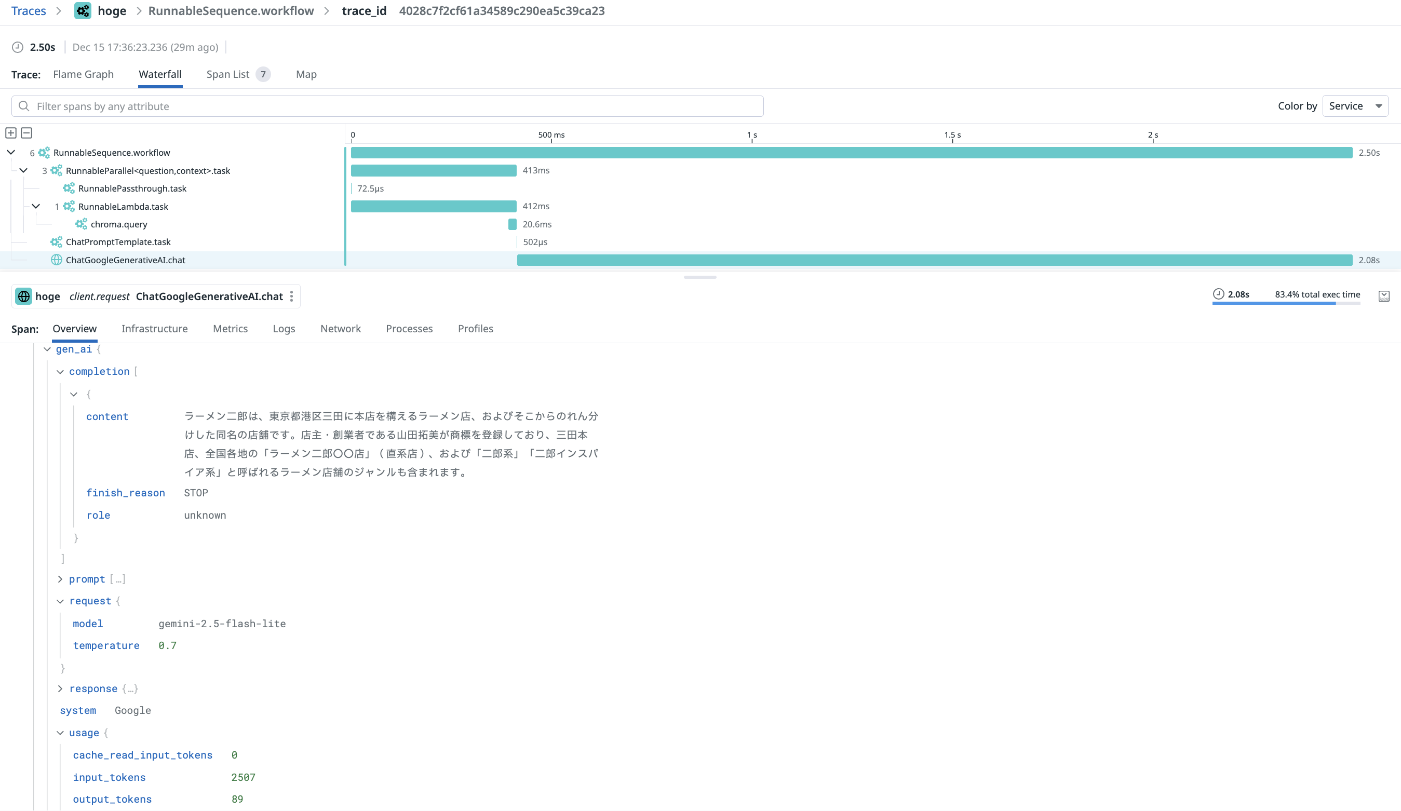Open the Color by Service dropdown

(x=1355, y=105)
